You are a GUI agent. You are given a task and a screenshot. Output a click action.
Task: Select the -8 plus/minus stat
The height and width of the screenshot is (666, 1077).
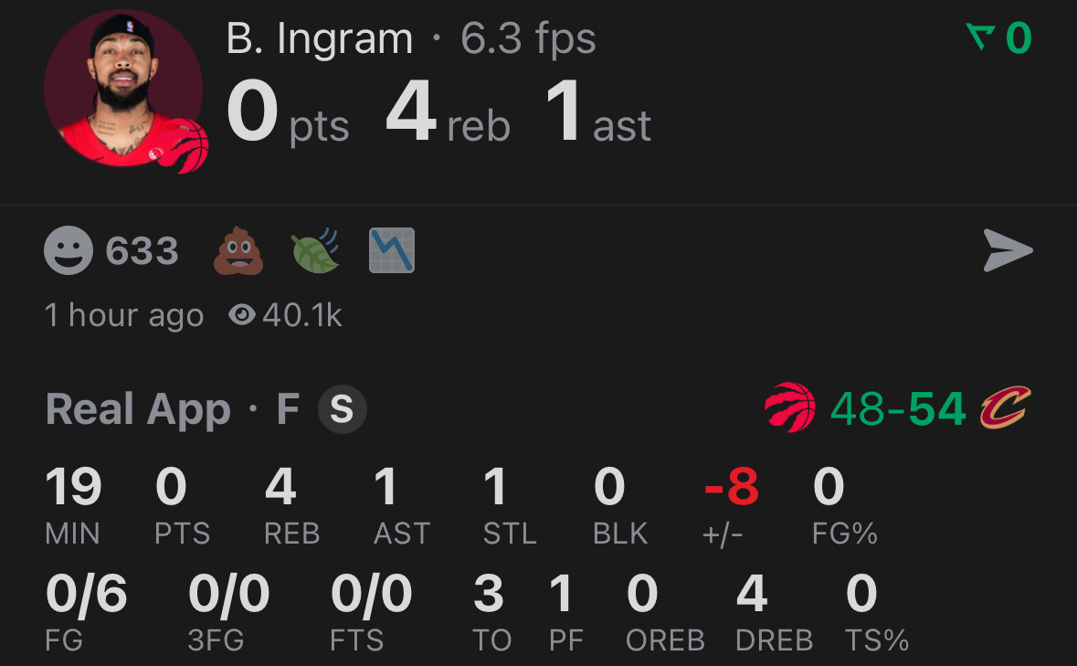coord(731,502)
